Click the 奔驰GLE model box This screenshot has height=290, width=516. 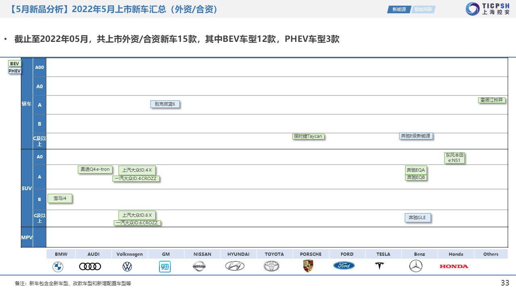click(417, 218)
